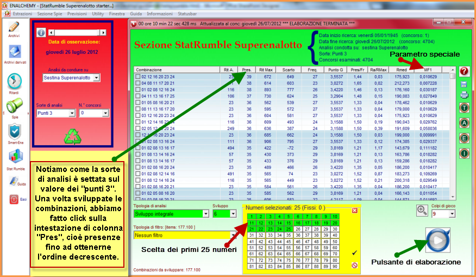Sort by the Punto G column header
476x277 pixels.
coord(335,70)
